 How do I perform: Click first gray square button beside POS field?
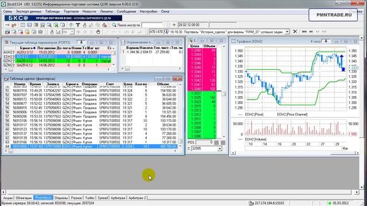point(217,142)
